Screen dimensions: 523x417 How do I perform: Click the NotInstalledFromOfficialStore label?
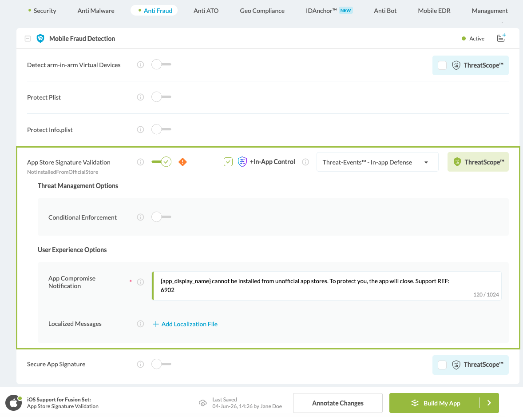[x=63, y=172]
